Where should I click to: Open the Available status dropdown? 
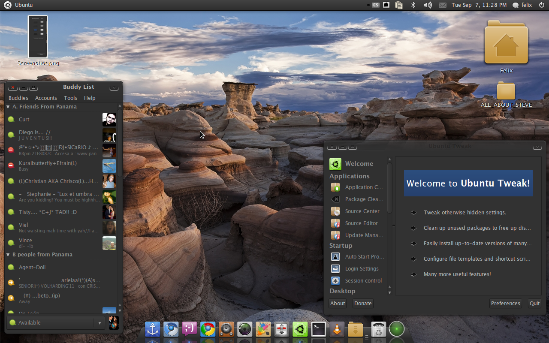(56, 323)
